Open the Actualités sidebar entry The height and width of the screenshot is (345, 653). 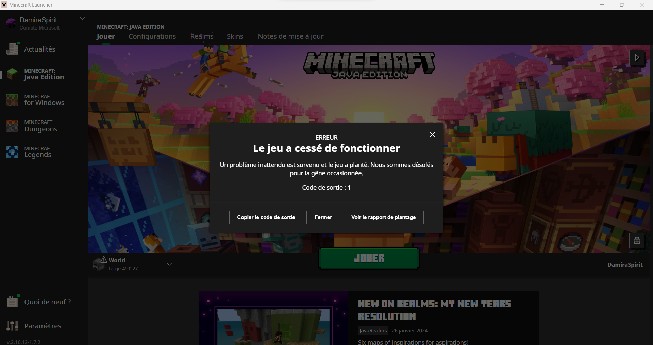40,49
